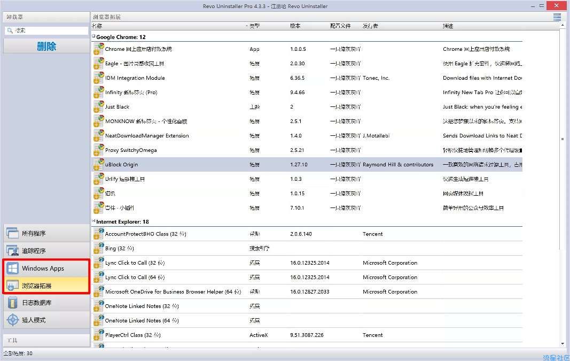Screen dimensions: 570x361
Task: Click 'ActiveX' type in the PlayerCtrl Class row
Action: (259, 335)
